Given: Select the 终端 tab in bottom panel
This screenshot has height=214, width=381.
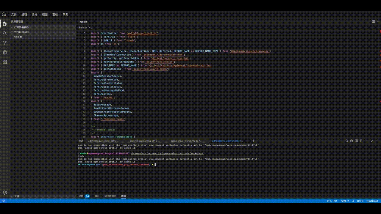Looking at the screenshot, I should (x=123, y=196).
